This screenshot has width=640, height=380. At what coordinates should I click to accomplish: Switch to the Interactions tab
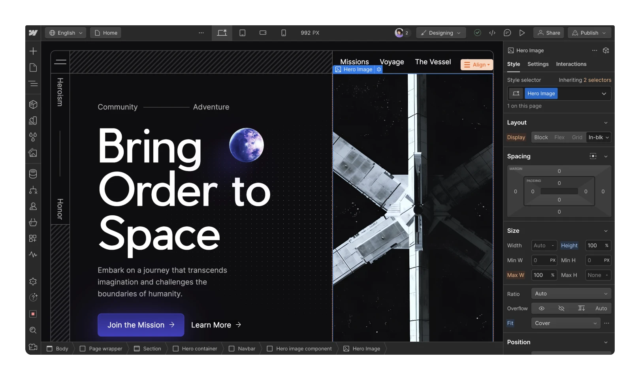point(571,64)
